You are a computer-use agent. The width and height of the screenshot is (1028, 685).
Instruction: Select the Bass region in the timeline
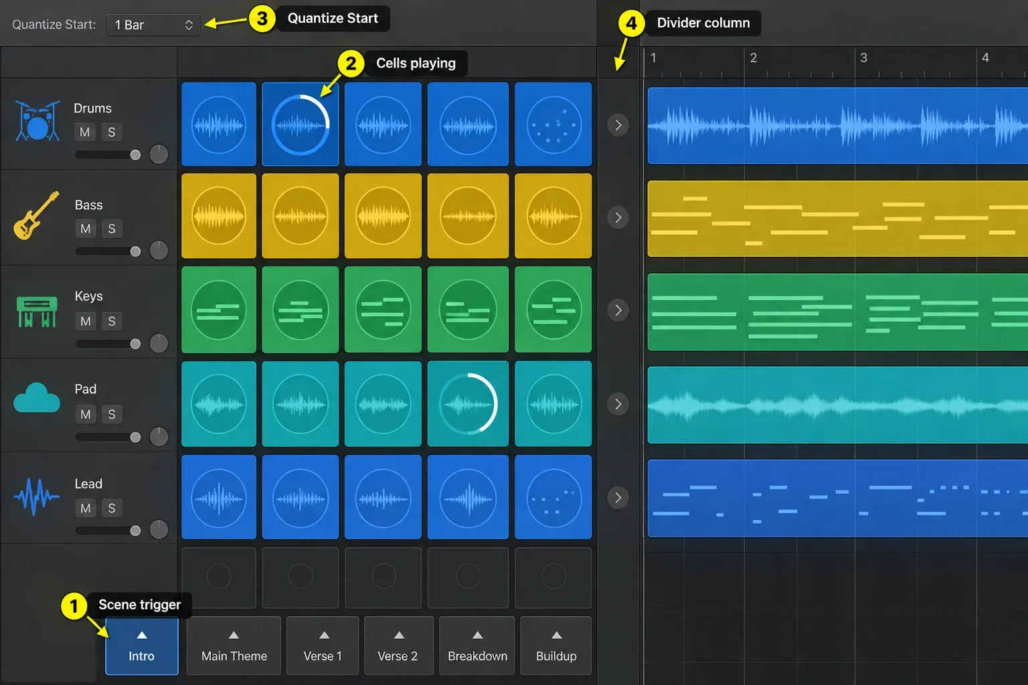click(837, 219)
